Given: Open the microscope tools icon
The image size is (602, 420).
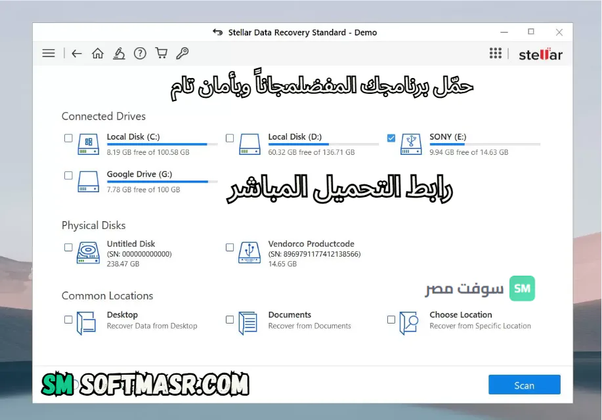Looking at the screenshot, I should tap(119, 53).
